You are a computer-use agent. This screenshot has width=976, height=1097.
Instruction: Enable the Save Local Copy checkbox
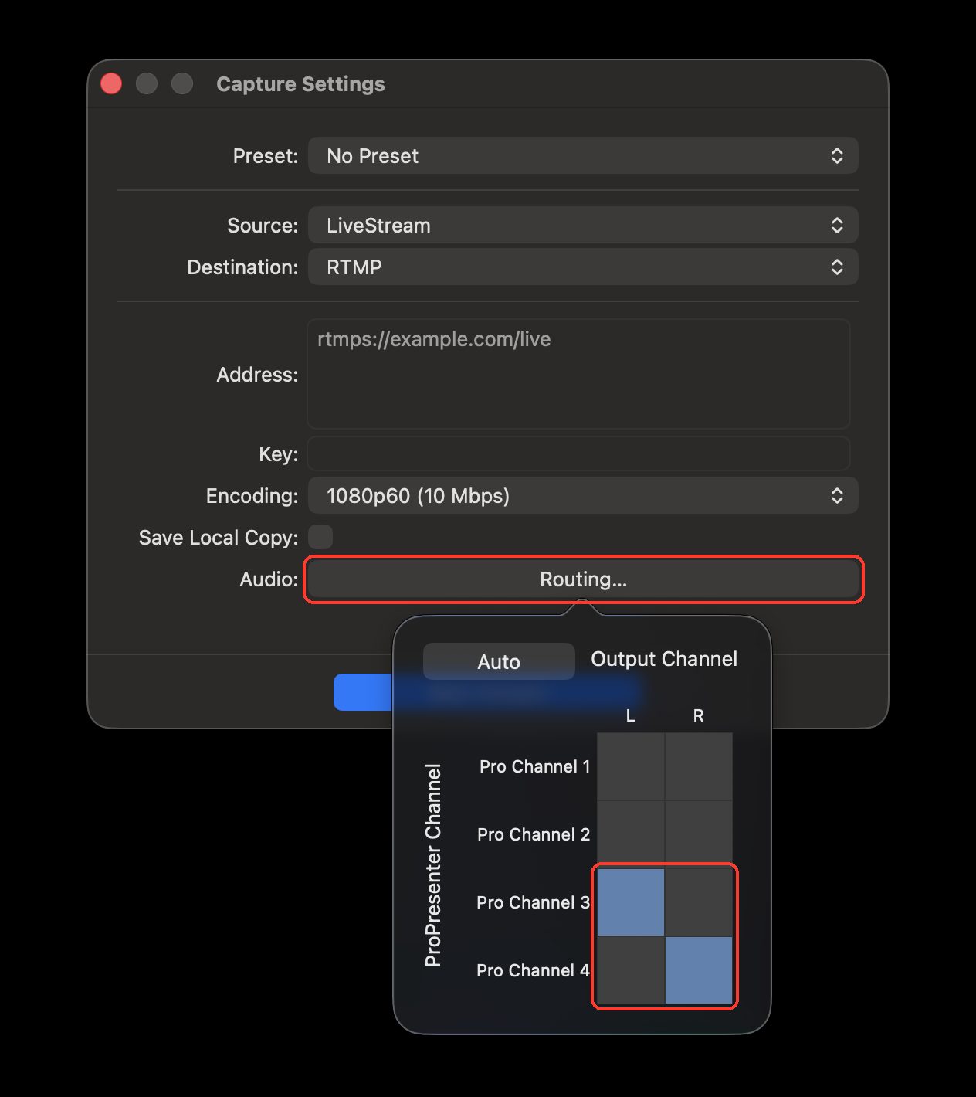pos(320,537)
